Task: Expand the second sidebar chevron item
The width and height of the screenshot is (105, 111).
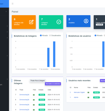Action: click(7, 26)
